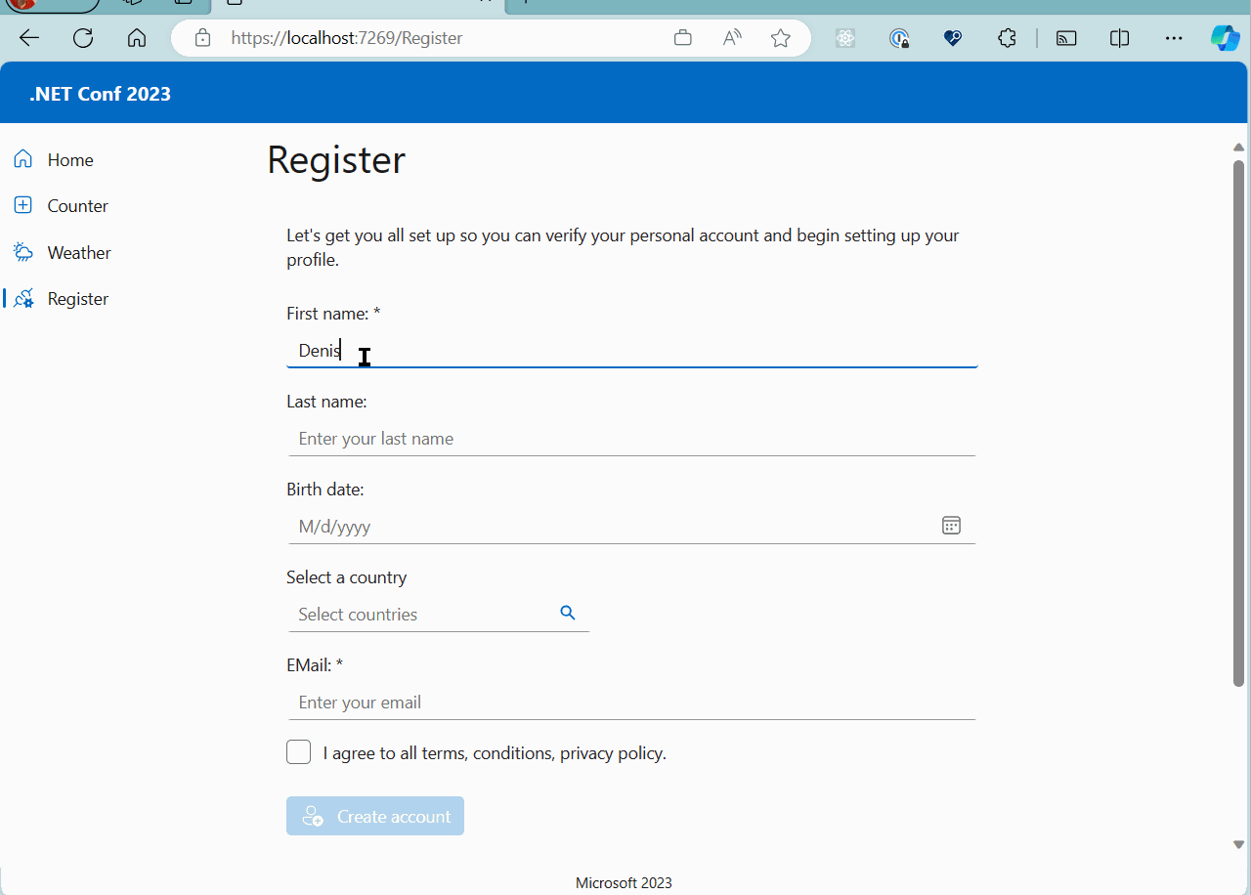The image size is (1251, 895).
Task: Navigate to Counter menu item
Action: coord(77,205)
